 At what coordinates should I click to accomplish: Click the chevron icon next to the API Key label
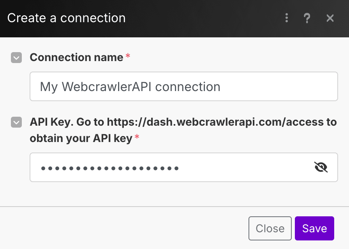click(x=16, y=122)
